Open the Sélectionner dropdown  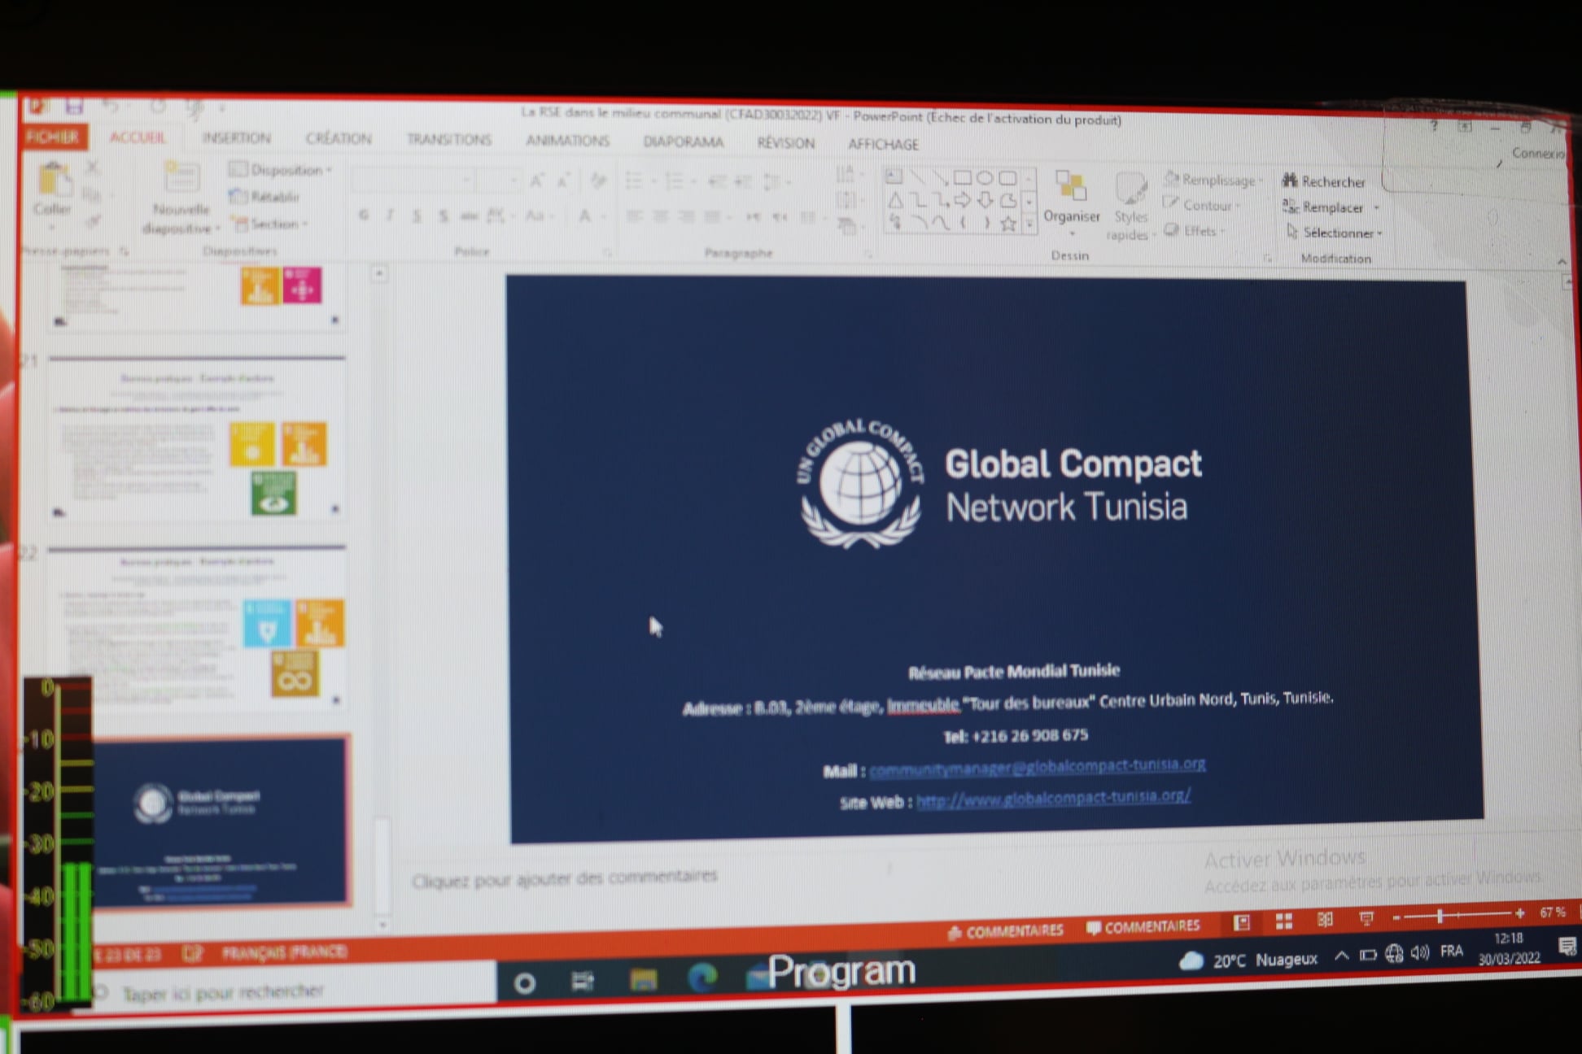(x=1334, y=233)
